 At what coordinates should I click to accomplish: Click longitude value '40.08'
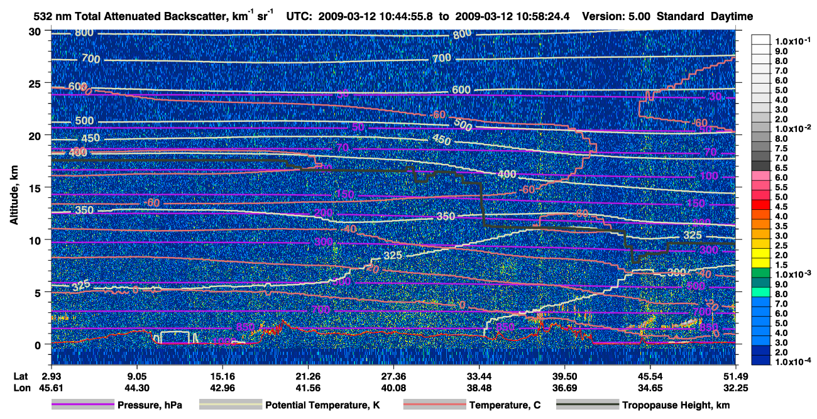(393, 388)
